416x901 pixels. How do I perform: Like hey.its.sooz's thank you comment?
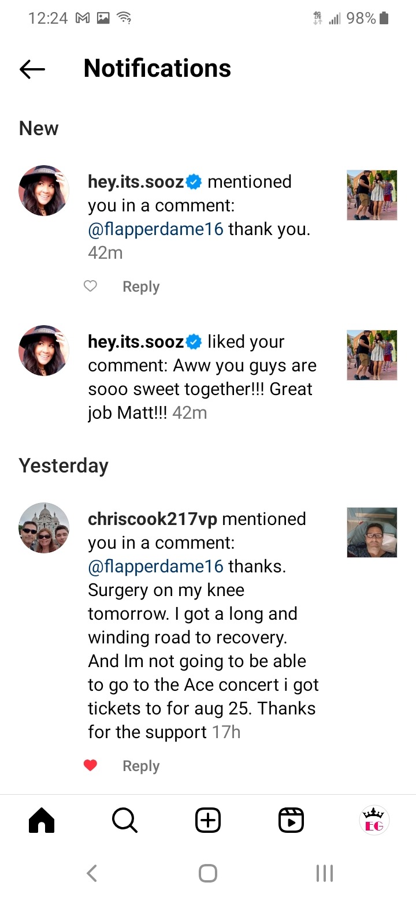click(91, 286)
